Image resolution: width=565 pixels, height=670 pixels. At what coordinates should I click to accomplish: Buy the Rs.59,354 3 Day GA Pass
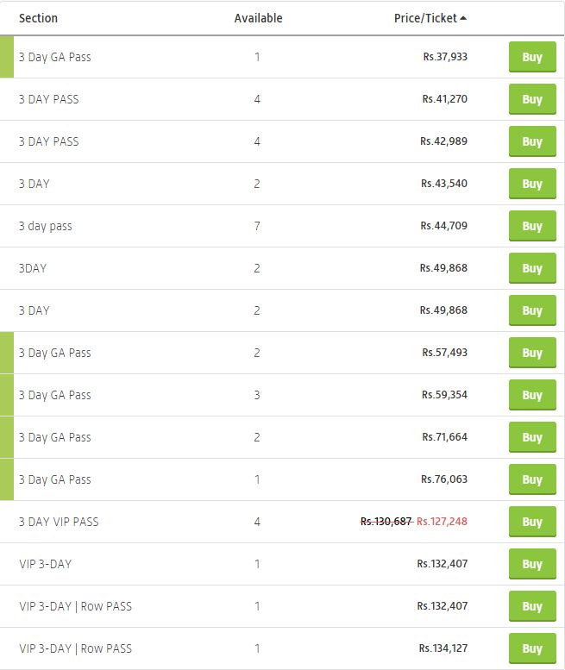tap(532, 395)
